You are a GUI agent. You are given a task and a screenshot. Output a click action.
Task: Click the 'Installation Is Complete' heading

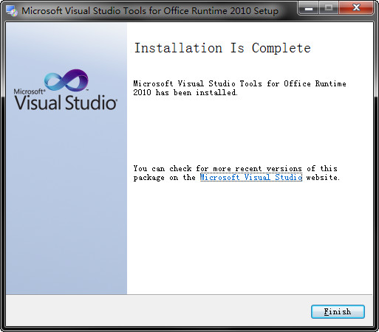click(x=222, y=48)
